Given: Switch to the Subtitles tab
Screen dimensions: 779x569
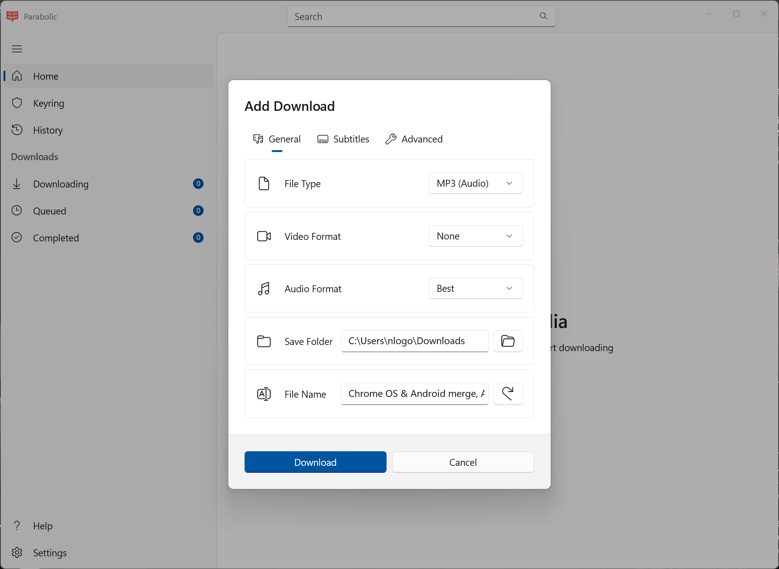Looking at the screenshot, I should point(343,139).
